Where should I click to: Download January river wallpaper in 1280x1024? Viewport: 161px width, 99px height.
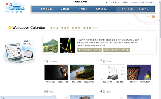click(x=89, y=82)
